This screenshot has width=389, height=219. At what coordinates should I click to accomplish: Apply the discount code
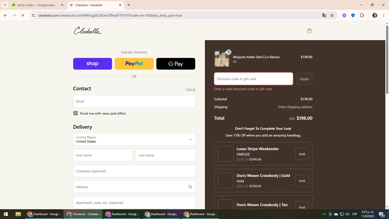point(304,79)
